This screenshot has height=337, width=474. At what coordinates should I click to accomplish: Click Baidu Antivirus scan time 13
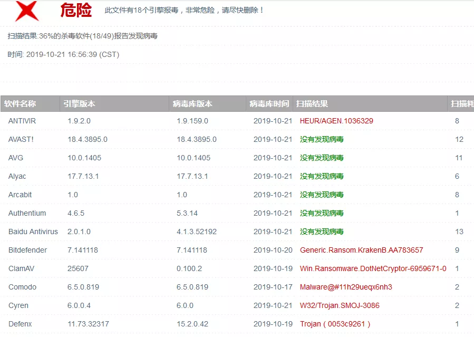coord(459,232)
